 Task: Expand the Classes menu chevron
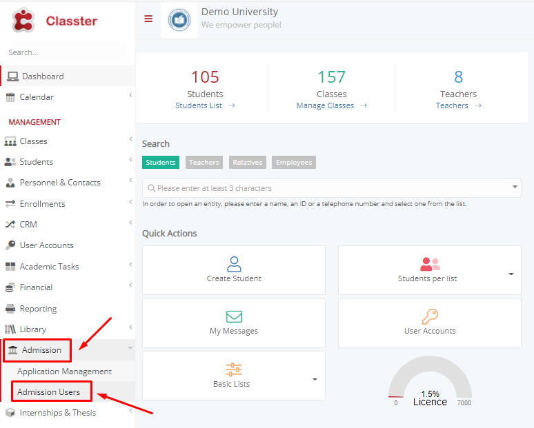130,139
